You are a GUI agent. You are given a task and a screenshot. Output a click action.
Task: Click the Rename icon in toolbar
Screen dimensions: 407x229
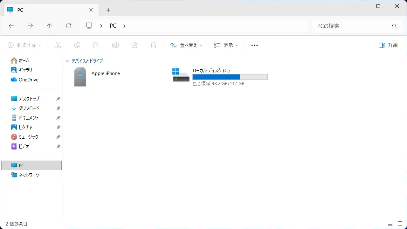coord(115,45)
